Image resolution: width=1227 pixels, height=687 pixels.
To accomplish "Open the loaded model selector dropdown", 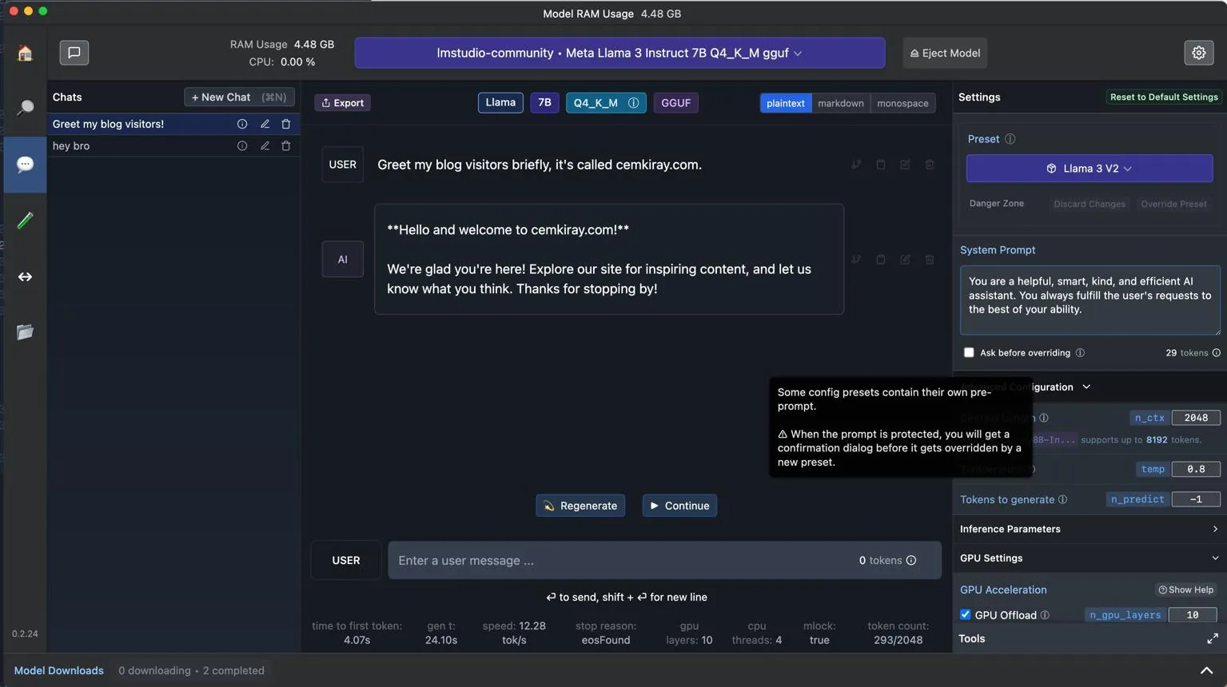I will [619, 53].
